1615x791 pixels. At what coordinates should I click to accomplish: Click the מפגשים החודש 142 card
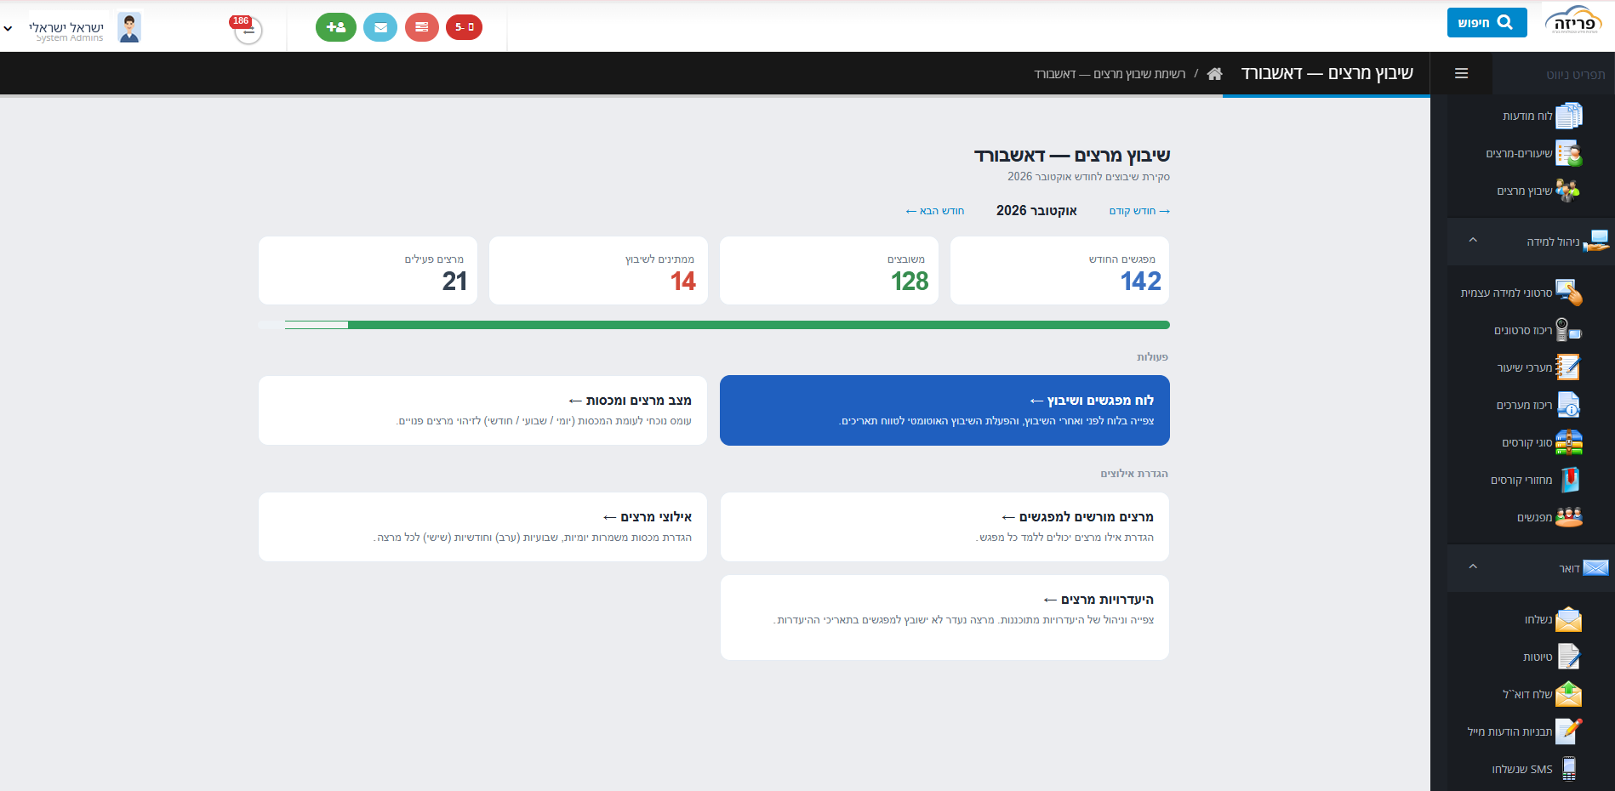tap(1059, 270)
